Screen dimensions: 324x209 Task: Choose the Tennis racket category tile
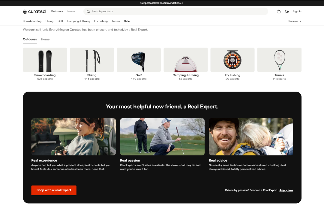click(279, 60)
